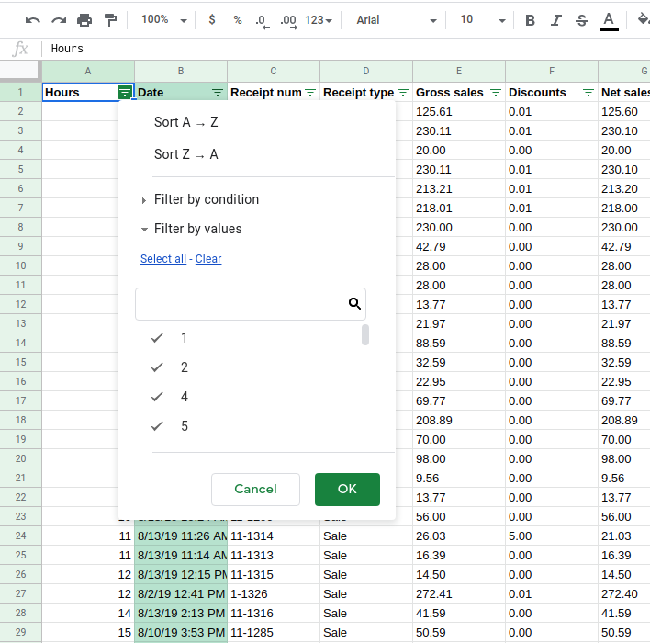Select the Paint format tool
Screen dimensions: 650x643
coord(110,19)
